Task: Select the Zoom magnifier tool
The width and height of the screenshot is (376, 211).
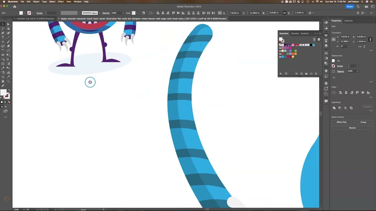Action: pyautogui.click(x=8, y=81)
